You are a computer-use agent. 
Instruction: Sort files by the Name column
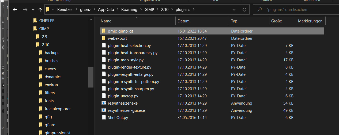[x=106, y=21]
